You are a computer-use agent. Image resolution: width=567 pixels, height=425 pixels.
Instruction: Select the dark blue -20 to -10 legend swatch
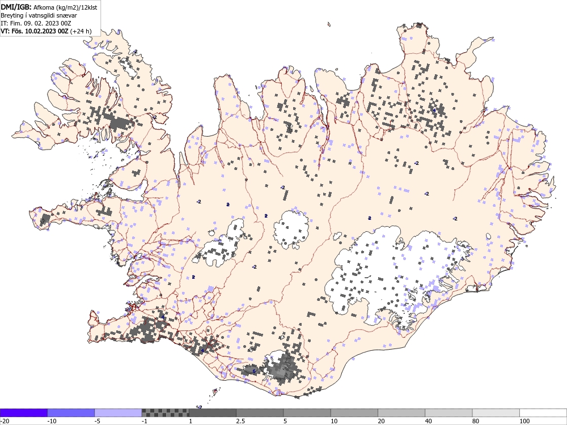click(23, 413)
